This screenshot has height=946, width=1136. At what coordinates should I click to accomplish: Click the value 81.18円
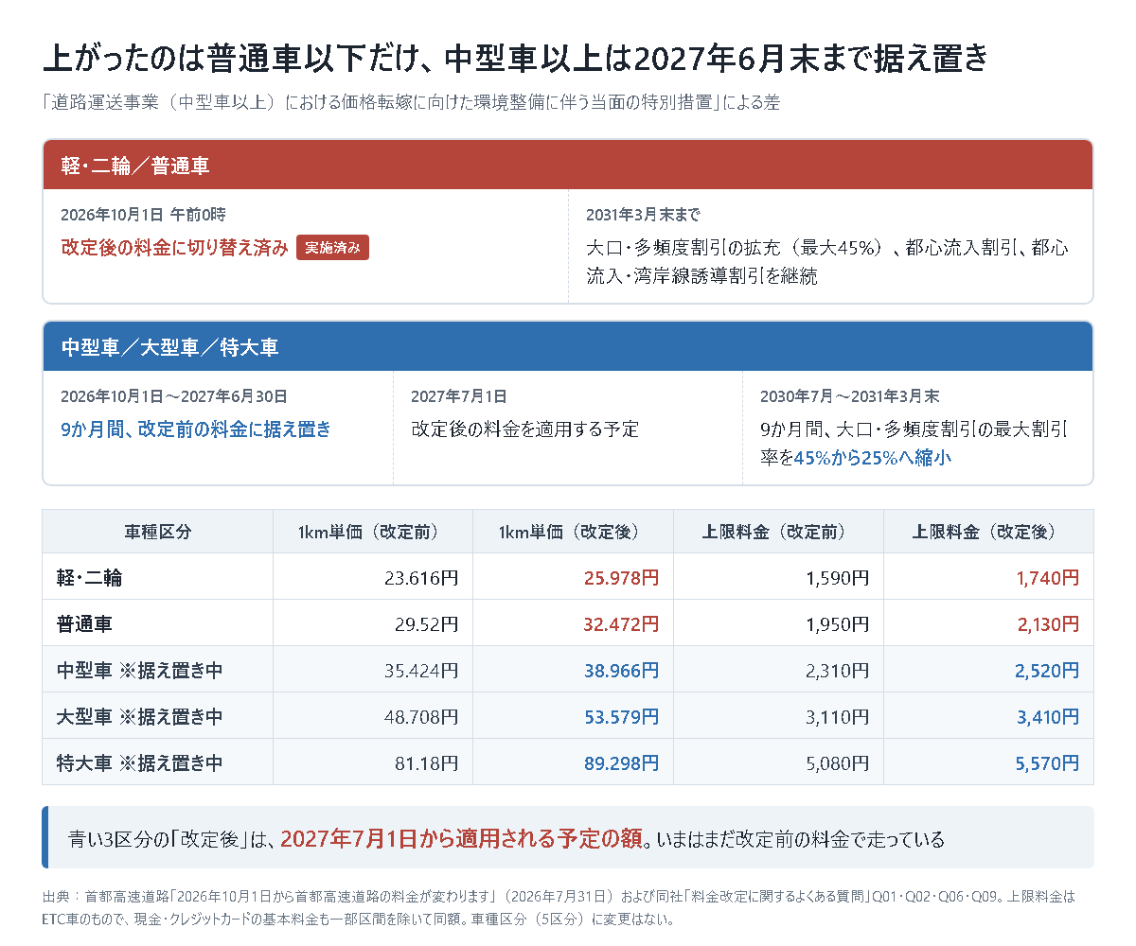coord(426,762)
